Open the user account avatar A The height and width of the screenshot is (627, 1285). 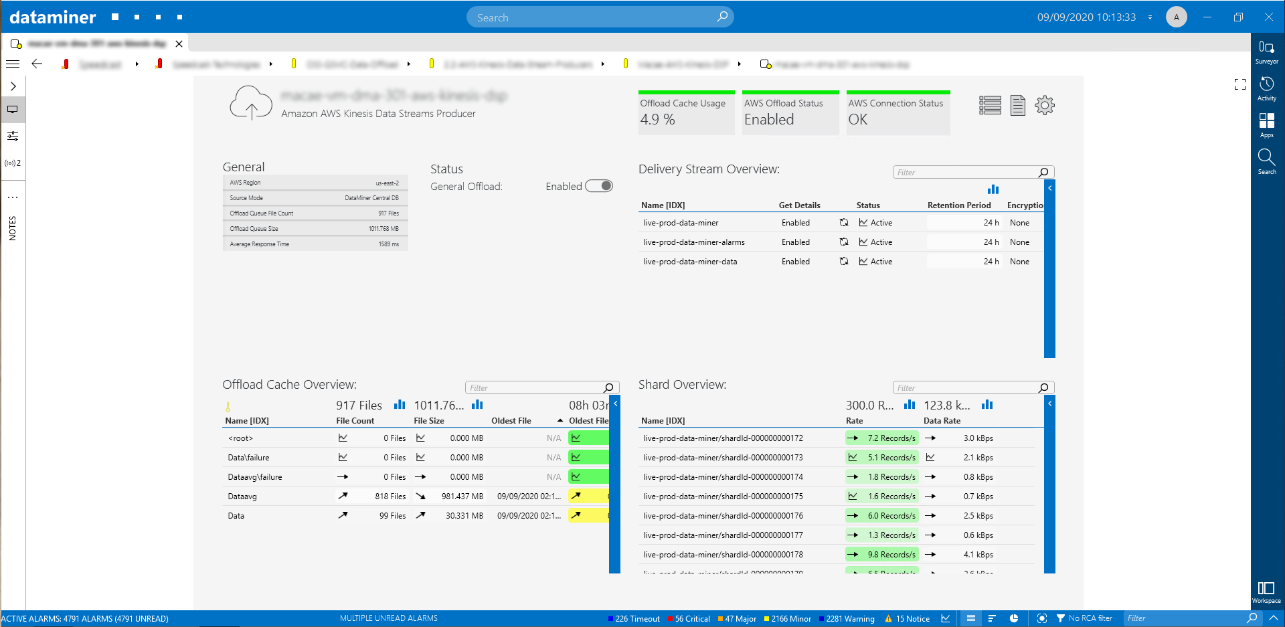click(x=1176, y=17)
